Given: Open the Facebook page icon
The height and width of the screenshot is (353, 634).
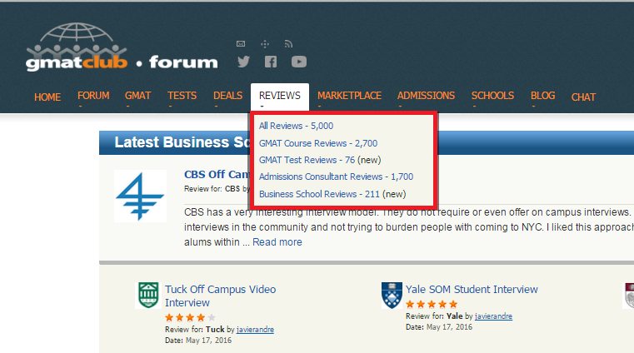Looking at the screenshot, I should 271,62.
